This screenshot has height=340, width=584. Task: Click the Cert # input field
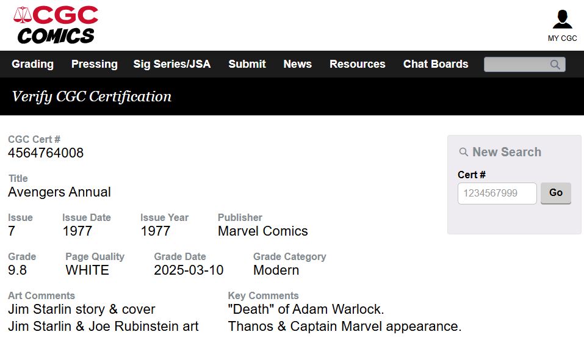pyautogui.click(x=497, y=194)
